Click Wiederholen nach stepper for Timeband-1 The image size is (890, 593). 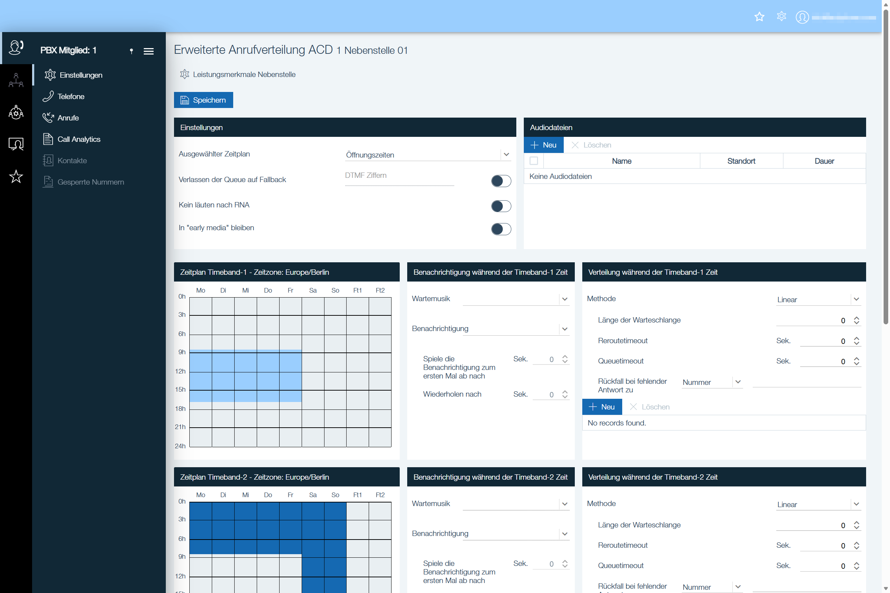click(564, 395)
